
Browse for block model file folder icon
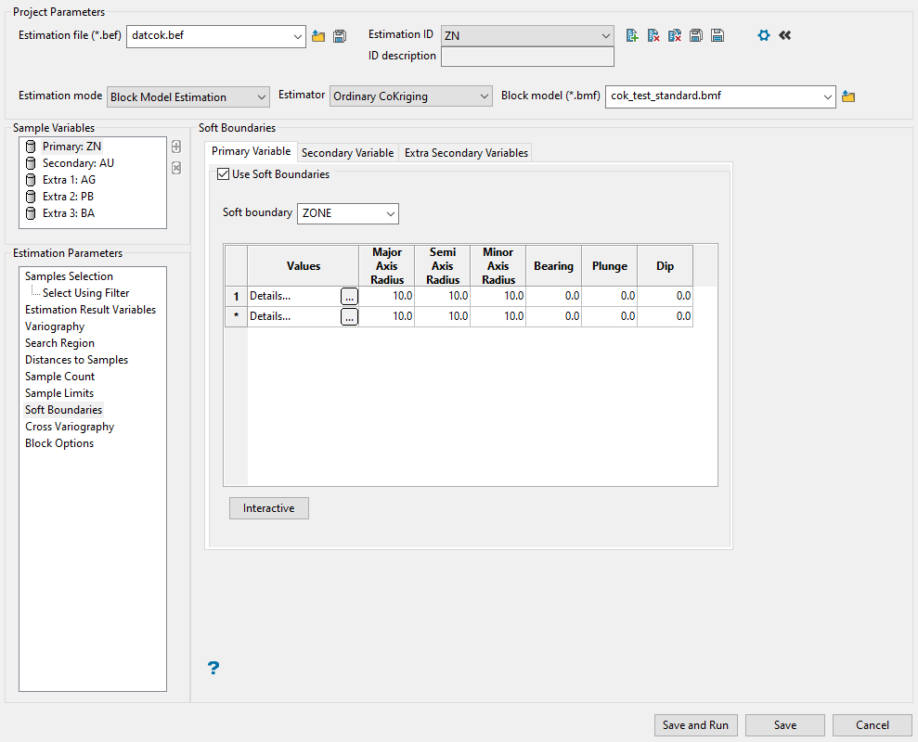(847, 96)
